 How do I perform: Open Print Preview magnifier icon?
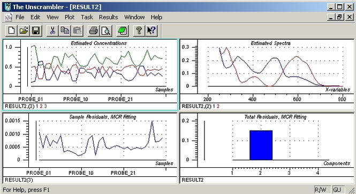tap(106, 31)
